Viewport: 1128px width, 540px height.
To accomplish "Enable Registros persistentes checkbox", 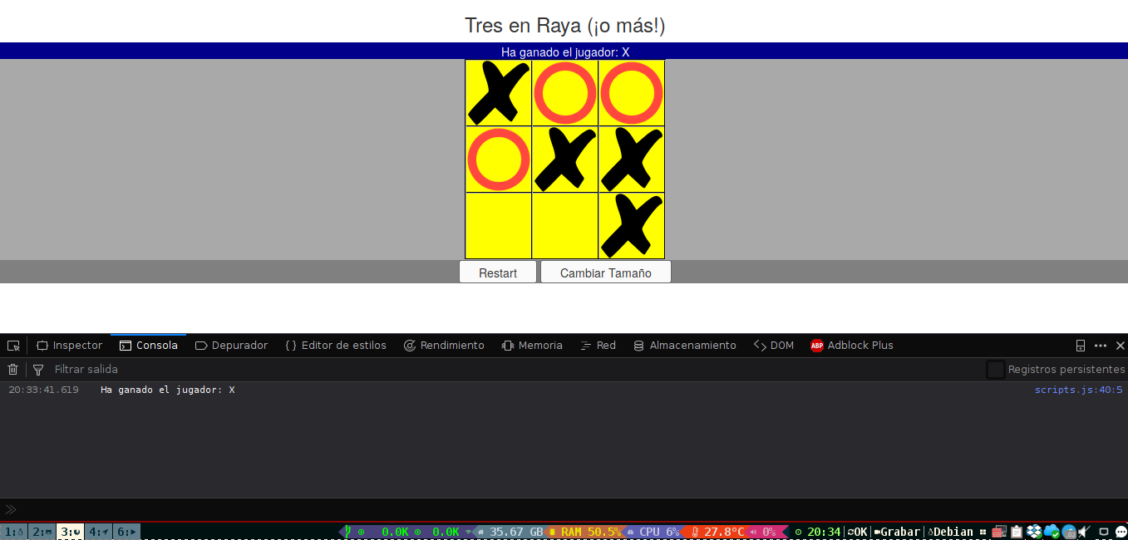I will (x=996, y=370).
